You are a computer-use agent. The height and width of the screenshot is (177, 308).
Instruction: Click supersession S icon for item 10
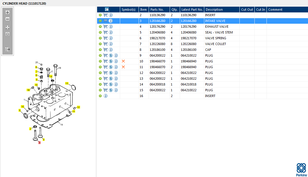(x=111, y=61)
